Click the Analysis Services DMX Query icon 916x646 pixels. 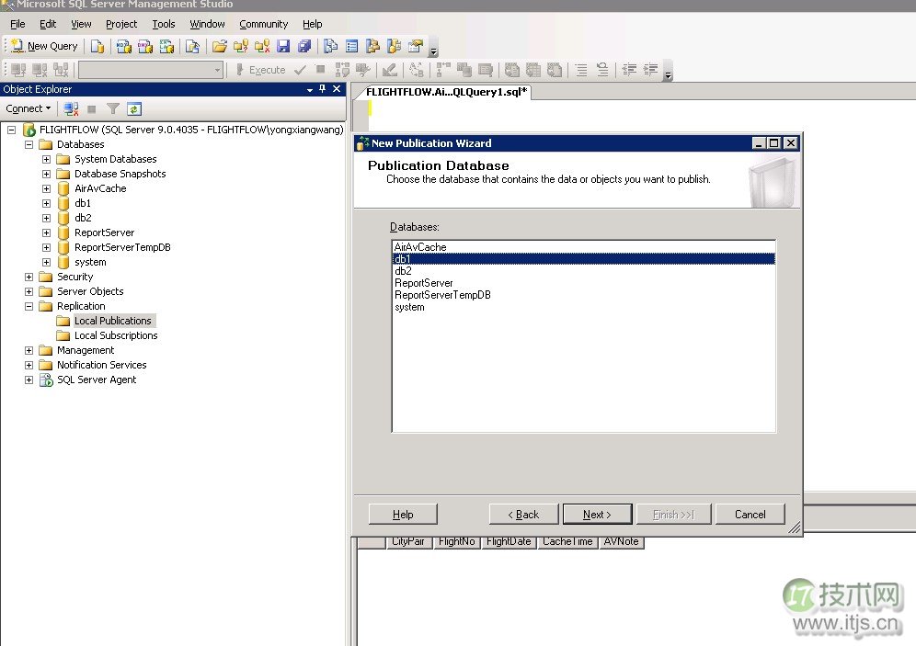pos(145,46)
